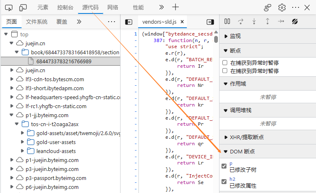Image resolution: width=316 pixels, height=193 pixels.
Task: Open DevTools settings gear
Action: pyautogui.click(x=282, y=7)
